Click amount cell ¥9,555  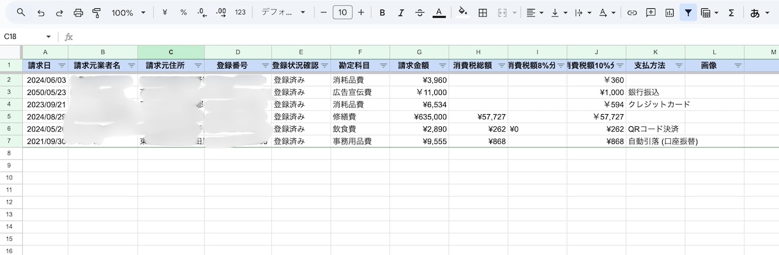coord(419,141)
